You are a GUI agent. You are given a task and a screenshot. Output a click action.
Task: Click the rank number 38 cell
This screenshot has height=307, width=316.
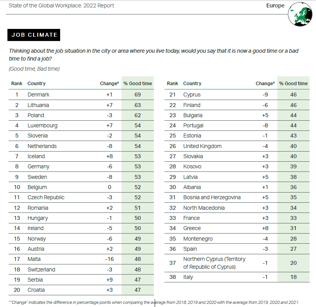pos(172,277)
